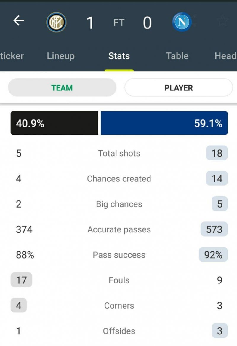Tap the FT match status label

(x=119, y=23)
